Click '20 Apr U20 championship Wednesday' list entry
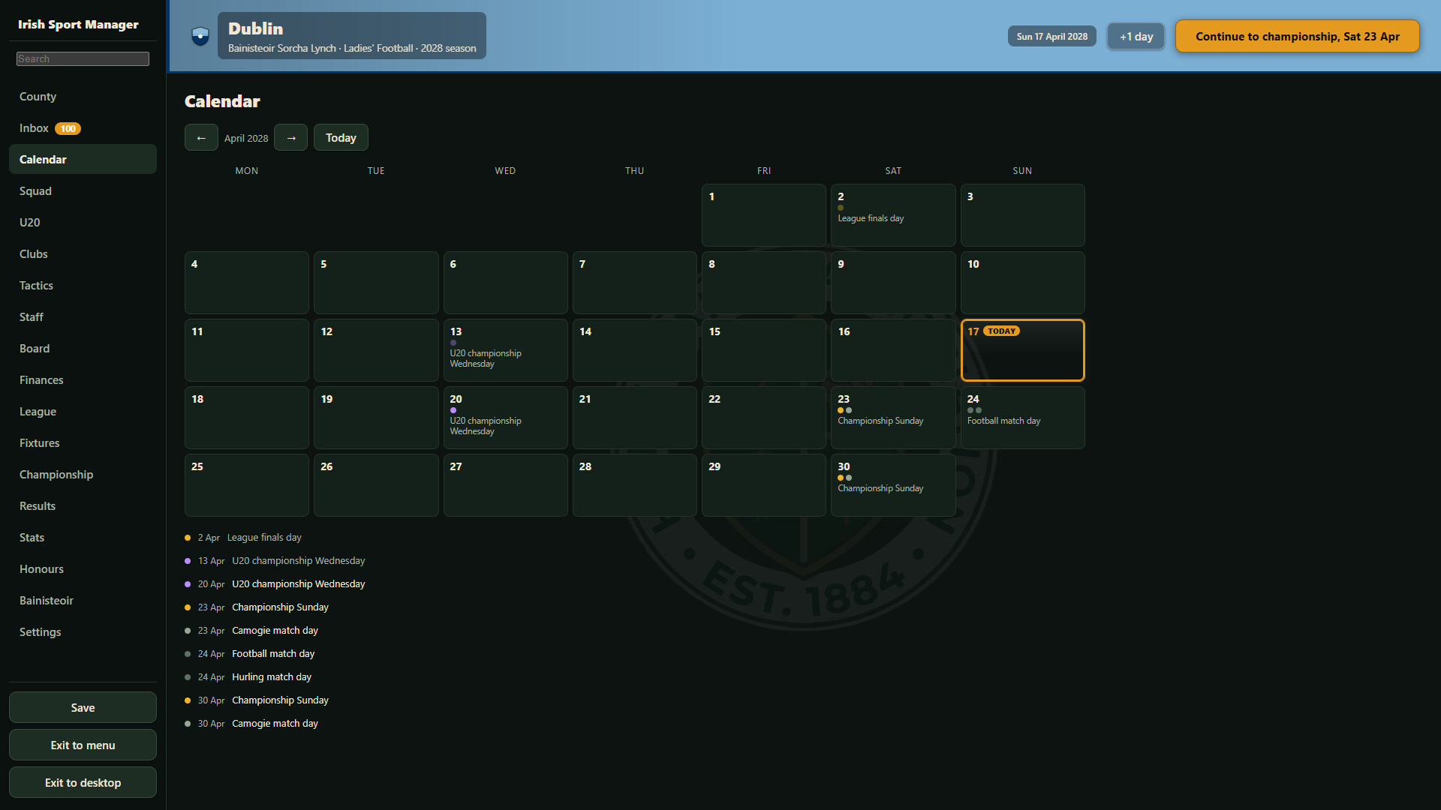The width and height of the screenshot is (1441, 810). pos(275,584)
